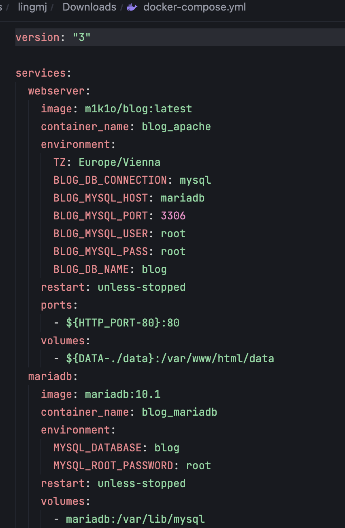Click the mariadb service key
The width and height of the screenshot is (345, 528).
click(x=51, y=376)
